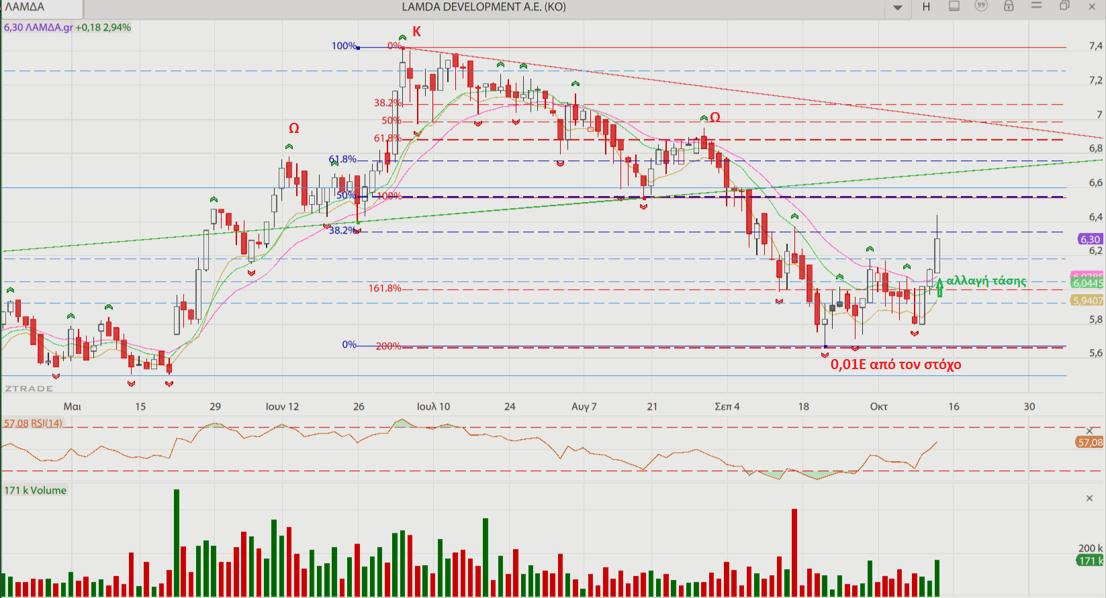Select the red 200% Fibonacci label

coord(388,346)
